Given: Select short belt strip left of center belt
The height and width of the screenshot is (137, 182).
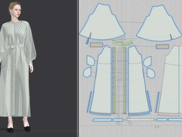Looking at the screenshot, I should [118, 120].
